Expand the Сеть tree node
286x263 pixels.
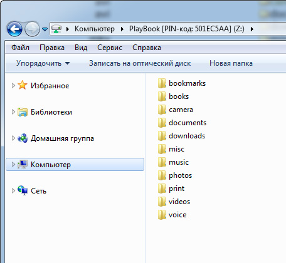click(x=13, y=191)
